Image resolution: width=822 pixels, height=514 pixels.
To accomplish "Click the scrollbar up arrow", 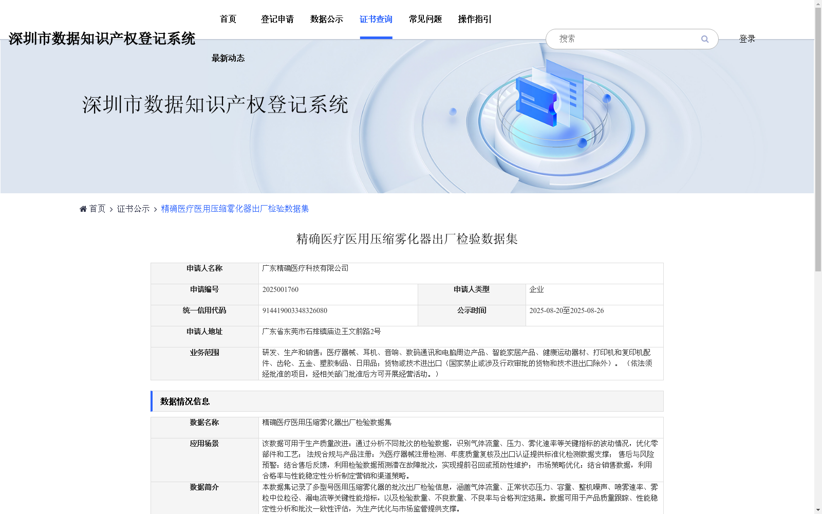I will point(818,4).
